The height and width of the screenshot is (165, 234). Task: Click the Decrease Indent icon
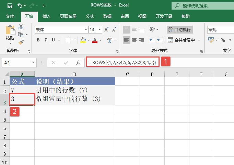point(152,40)
